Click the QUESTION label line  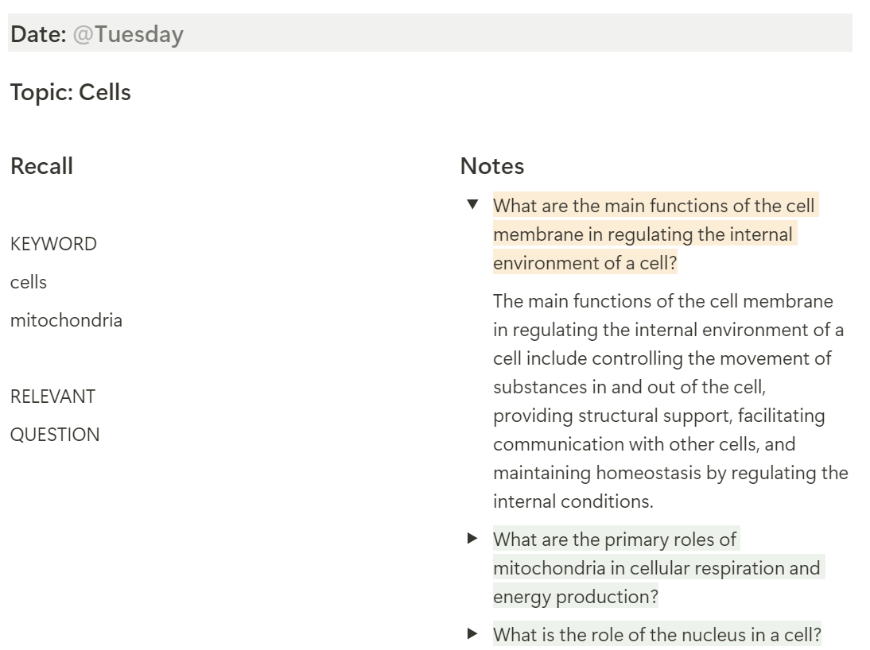[55, 435]
